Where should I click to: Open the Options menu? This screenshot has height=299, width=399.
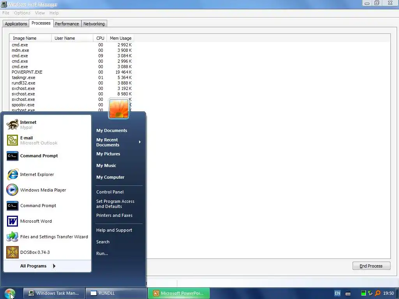22,13
